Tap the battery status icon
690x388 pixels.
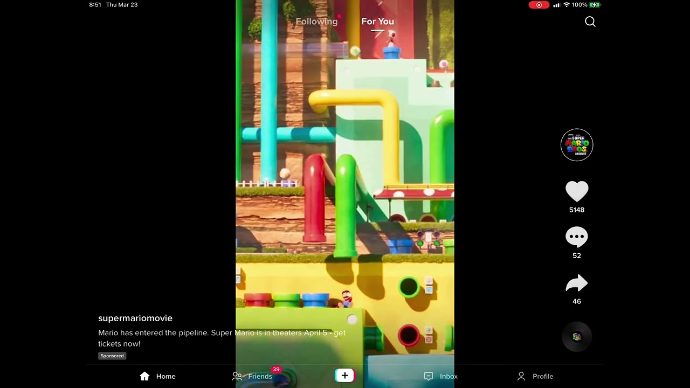click(595, 5)
